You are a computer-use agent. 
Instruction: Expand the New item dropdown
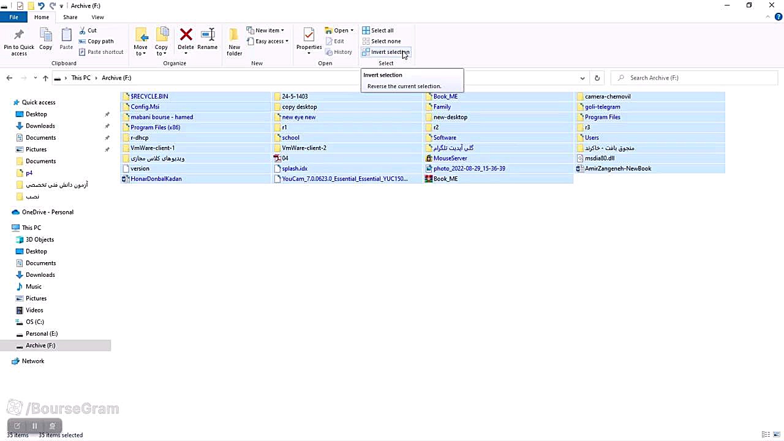tap(266, 30)
